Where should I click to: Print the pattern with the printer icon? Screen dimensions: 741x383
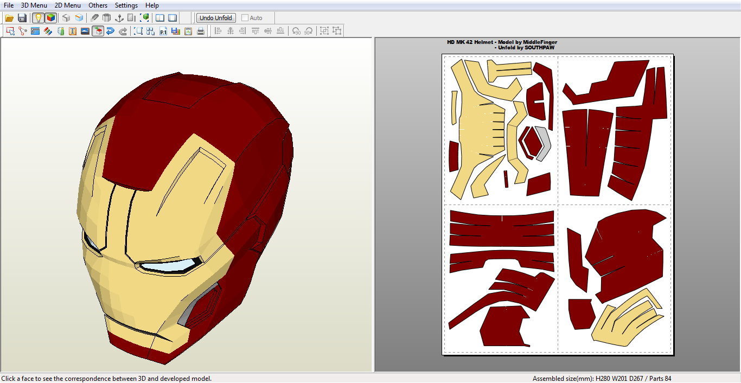[x=201, y=31]
